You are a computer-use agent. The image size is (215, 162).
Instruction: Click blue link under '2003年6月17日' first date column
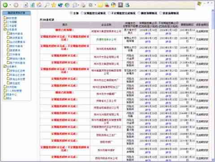(x=148, y=51)
